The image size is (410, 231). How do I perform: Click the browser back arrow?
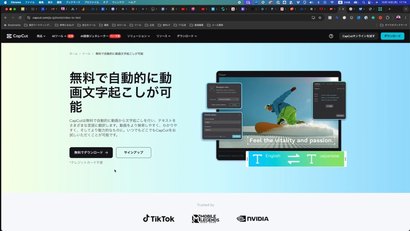click(5, 18)
